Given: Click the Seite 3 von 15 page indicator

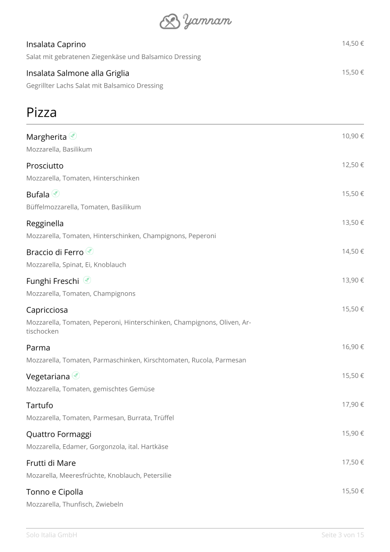Looking at the screenshot, I should point(342,535).
